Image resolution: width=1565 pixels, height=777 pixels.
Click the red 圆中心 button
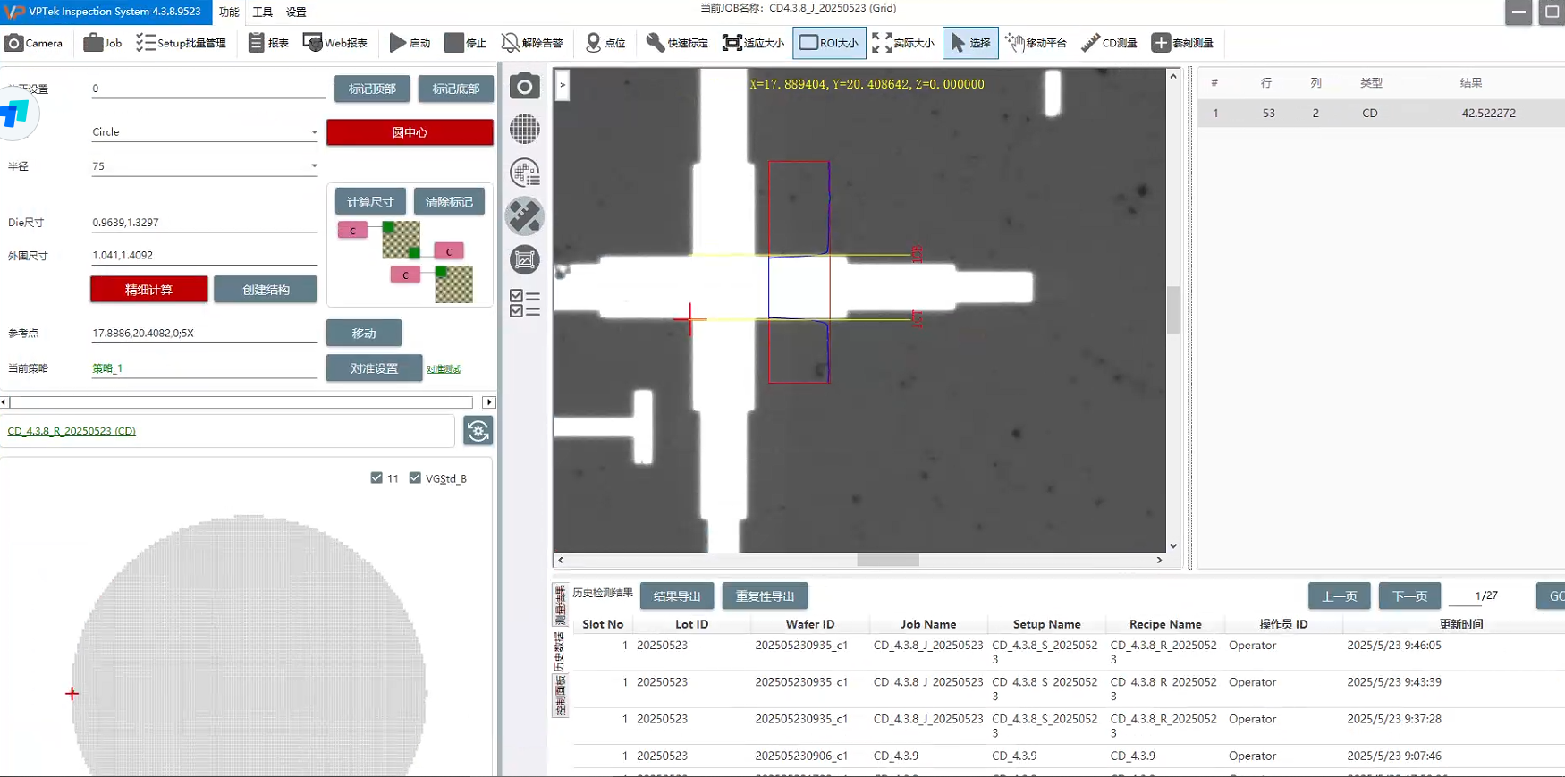[x=410, y=132]
